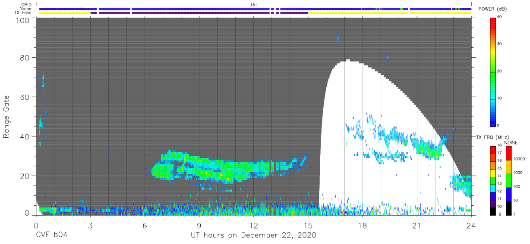Click the 30 label on POWER colorbar
Image resolution: width=530 pixels, height=244 pixels.
(x=499, y=44)
